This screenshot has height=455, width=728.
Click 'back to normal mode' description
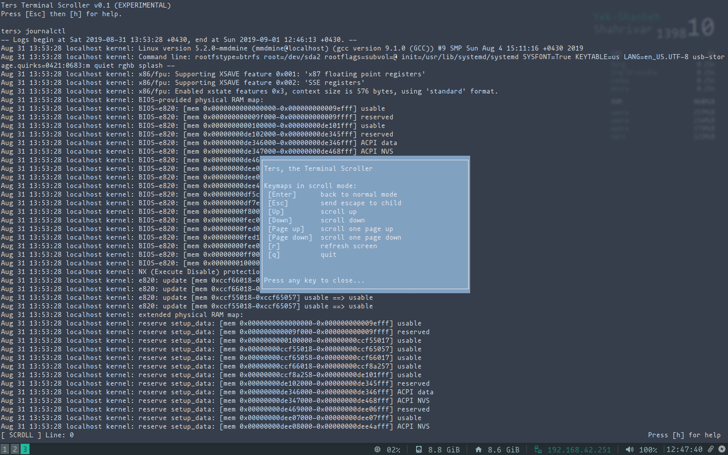[x=359, y=194]
